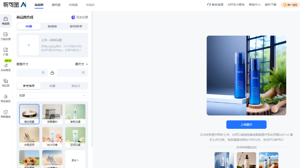Image resolution: width=300 pixels, height=168 pixels.
Task: Choose the 石间花语 scene thumbnail
Action: pos(75,137)
